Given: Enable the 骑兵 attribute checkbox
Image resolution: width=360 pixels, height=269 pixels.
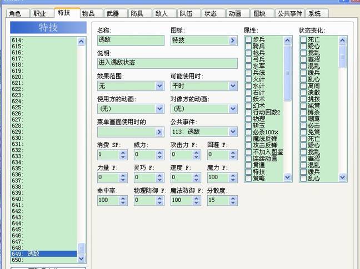Looking at the screenshot, I should (x=248, y=46).
